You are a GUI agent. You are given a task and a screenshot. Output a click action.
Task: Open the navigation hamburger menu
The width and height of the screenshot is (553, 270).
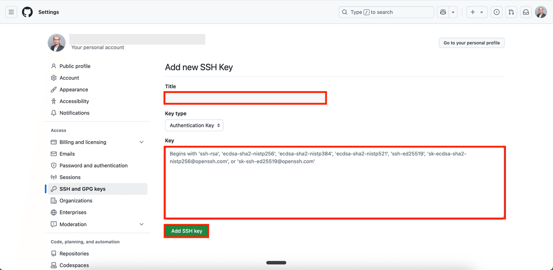(11, 12)
